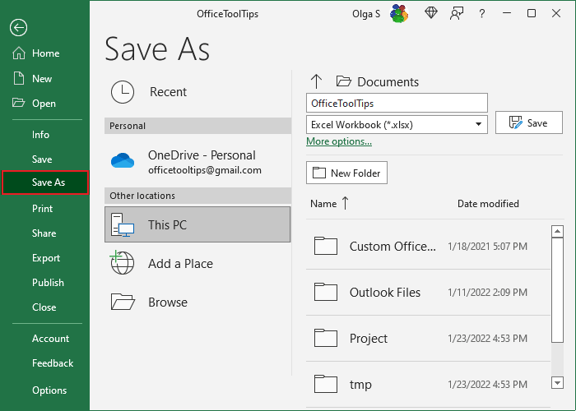The image size is (576, 411).
Task: Click the tmp folder icon
Action: tap(326, 384)
